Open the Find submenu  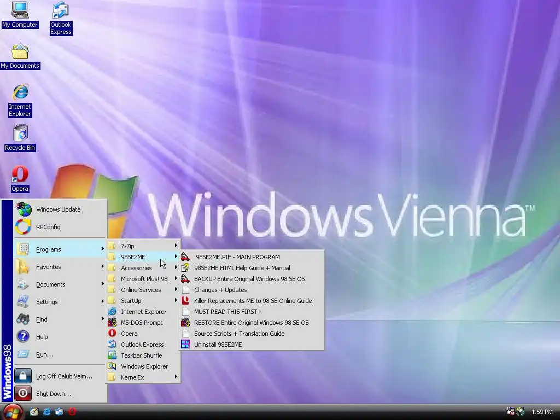pos(60,319)
